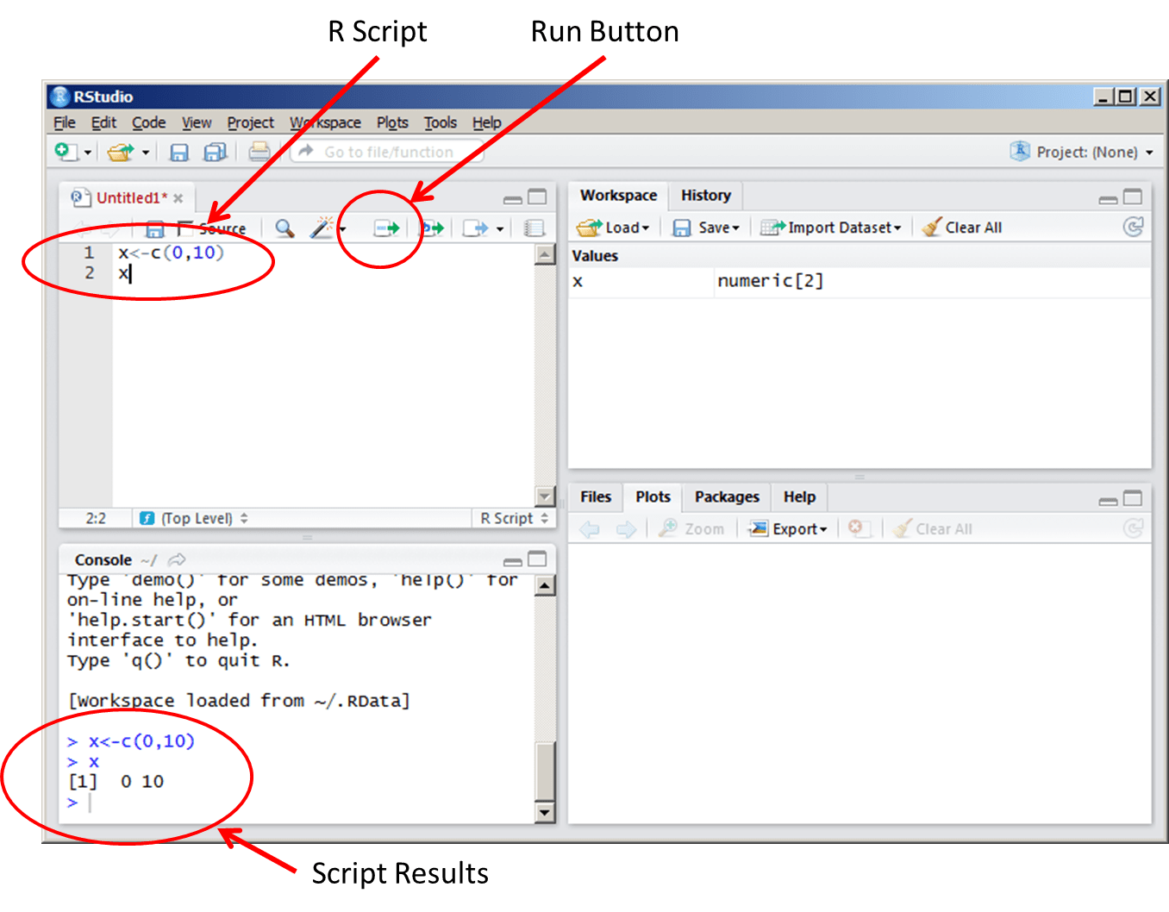Open the Source options dropdown arrow
The image size is (1169, 912).
(x=500, y=229)
